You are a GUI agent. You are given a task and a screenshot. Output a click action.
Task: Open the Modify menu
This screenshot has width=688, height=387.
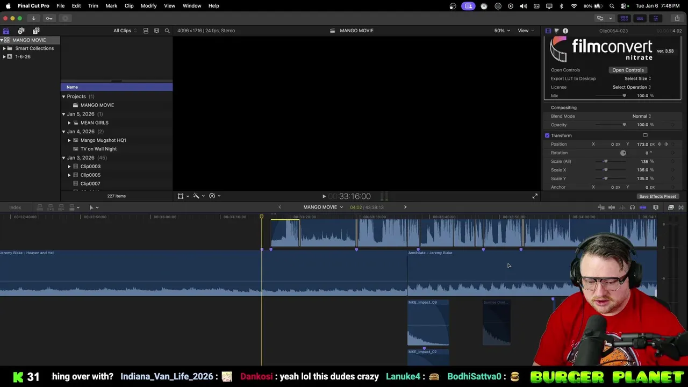[148, 6]
